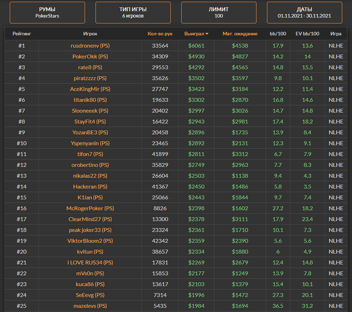
Task: Click McRogerPoker player name
Action: pos(90,209)
